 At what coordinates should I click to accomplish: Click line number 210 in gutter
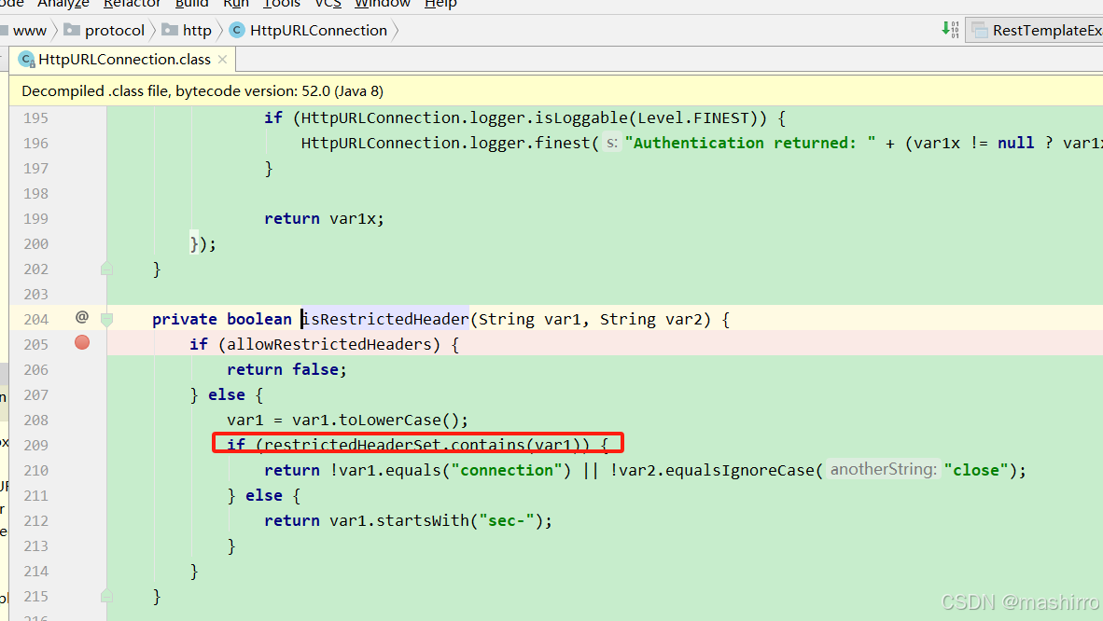point(35,471)
